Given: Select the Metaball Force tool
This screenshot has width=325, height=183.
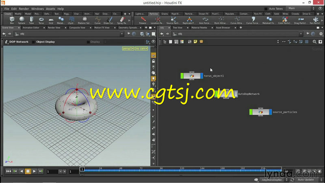Looking at the screenshot, I should click(269, 20).
